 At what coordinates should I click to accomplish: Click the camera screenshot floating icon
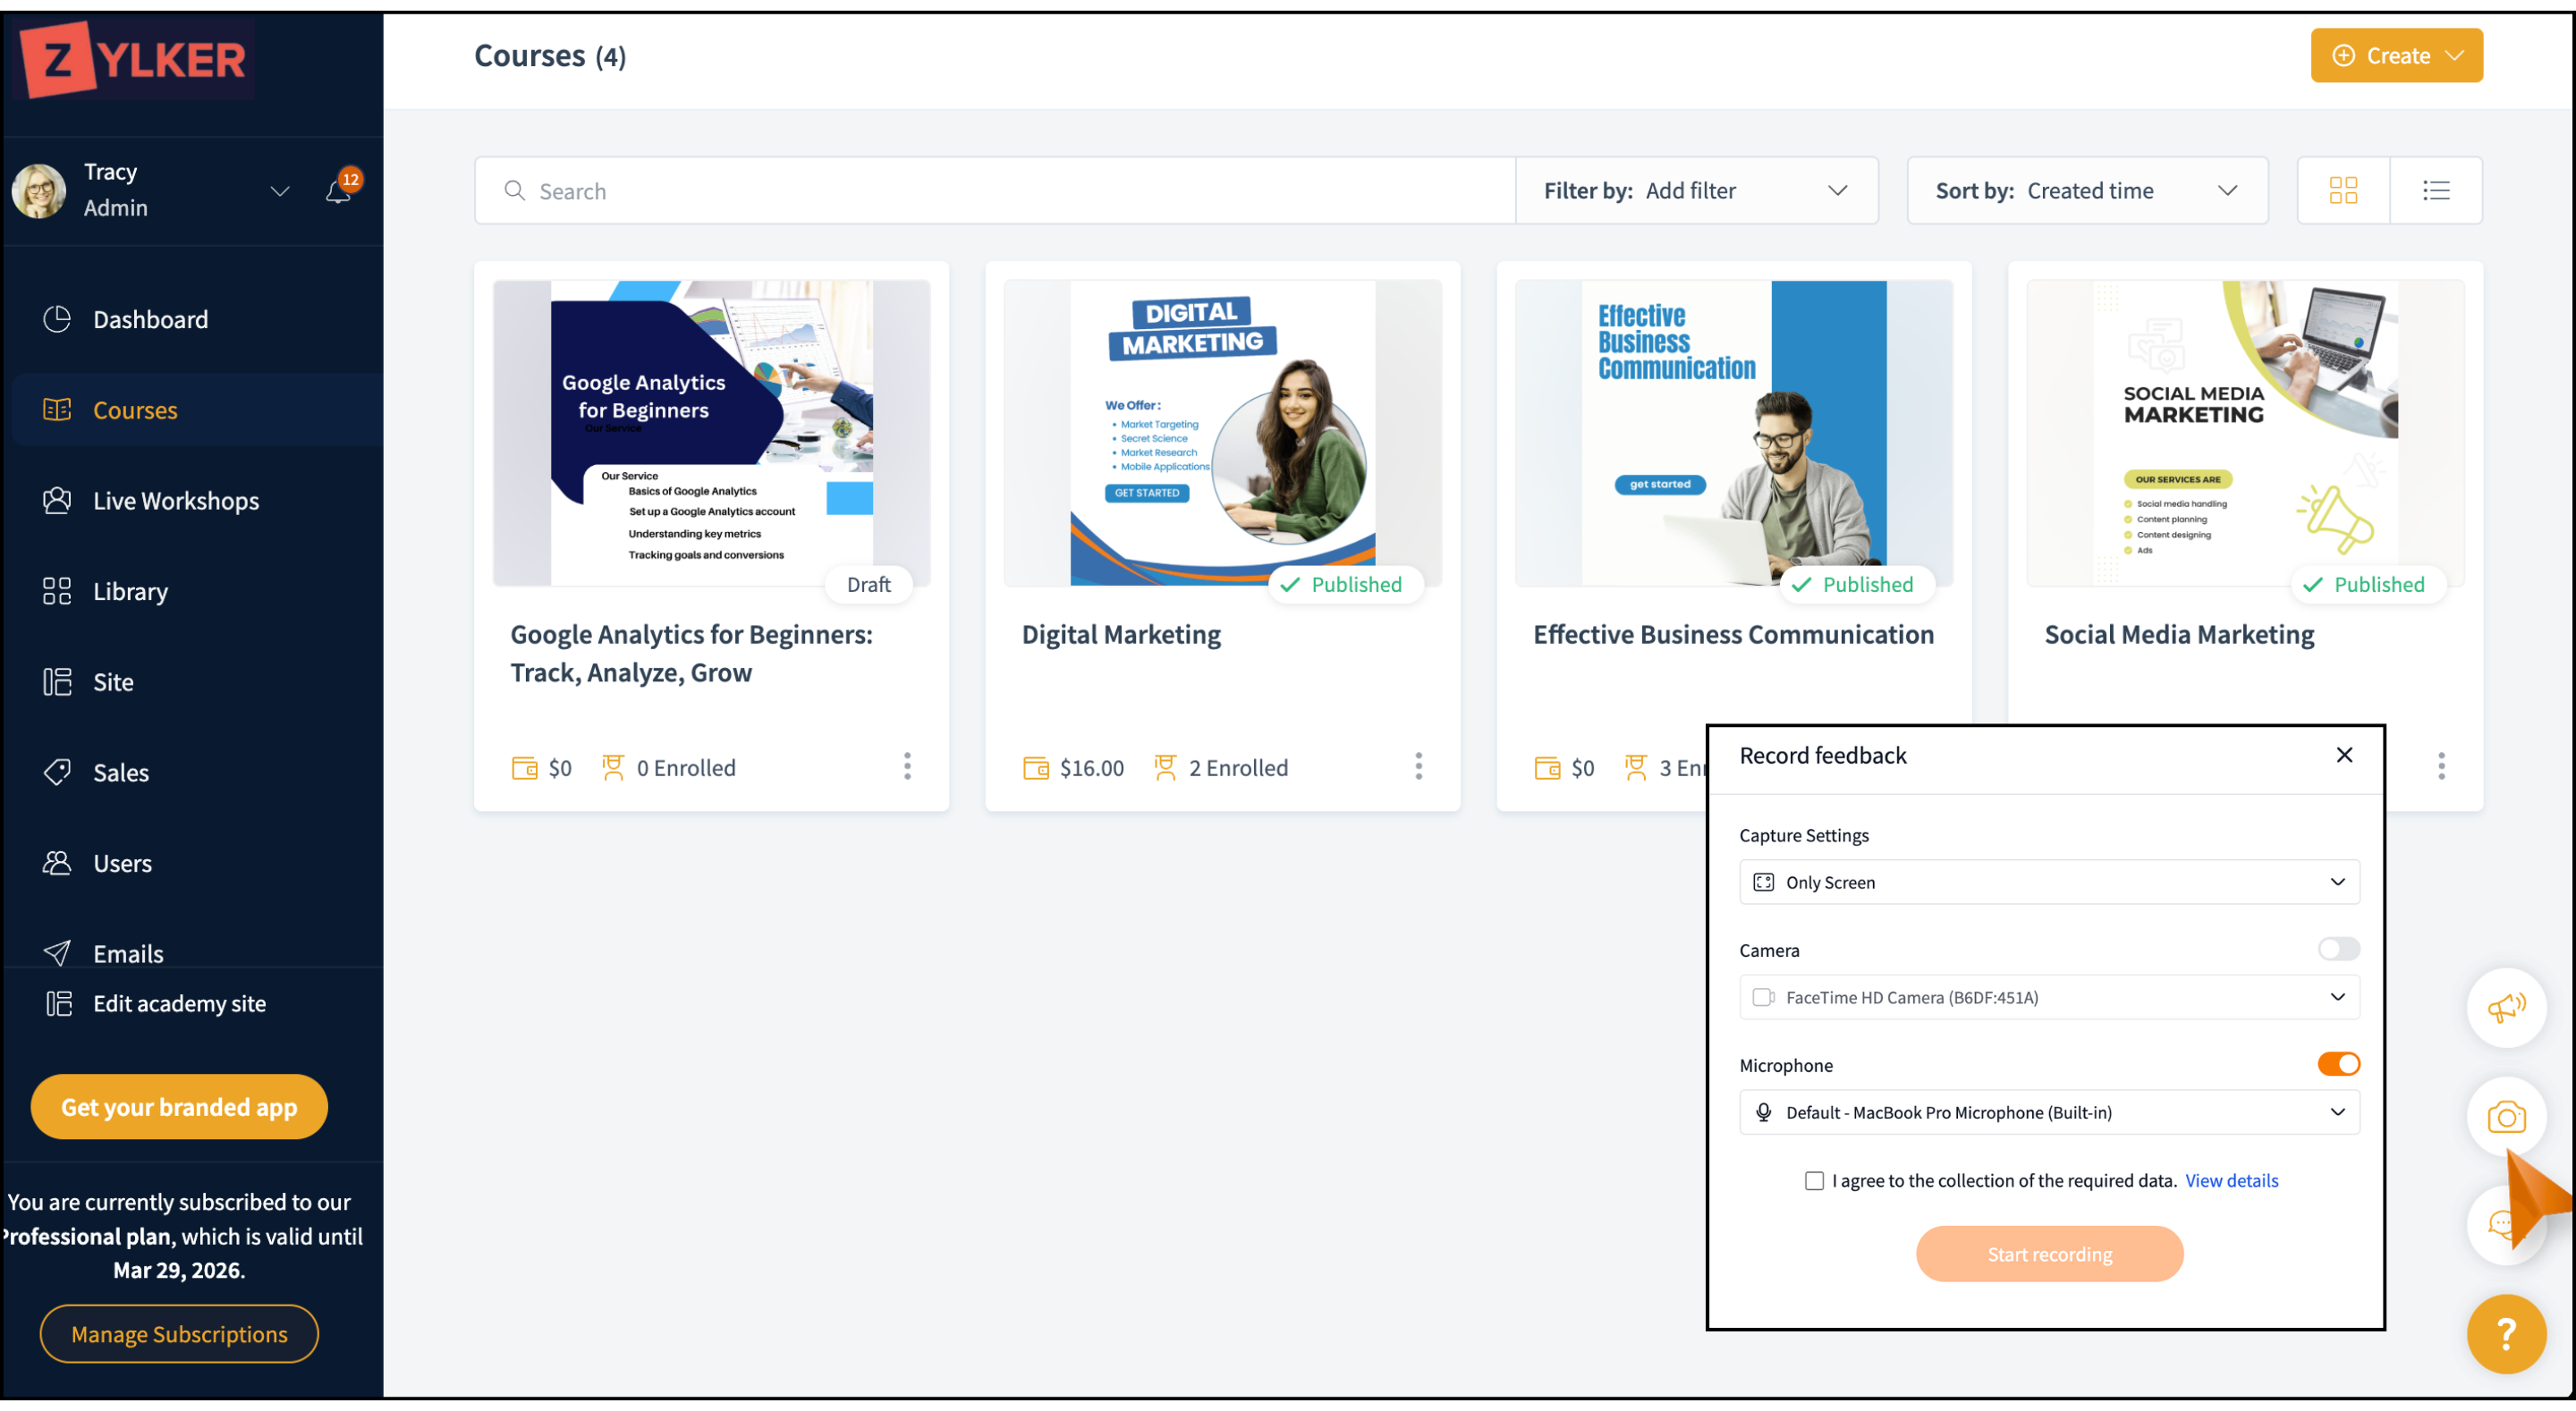point(2505,1116)
